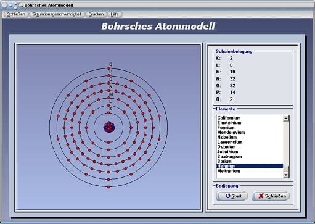Select Dubnium in the element list

click(250, 147)
